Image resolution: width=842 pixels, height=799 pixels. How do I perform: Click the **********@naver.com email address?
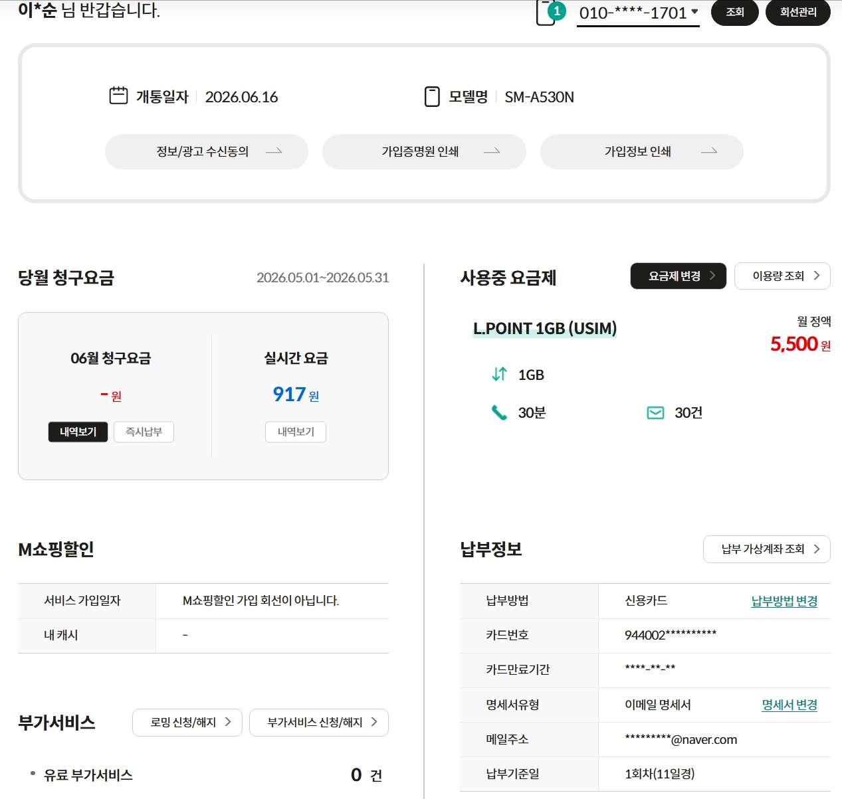[681, 739]
